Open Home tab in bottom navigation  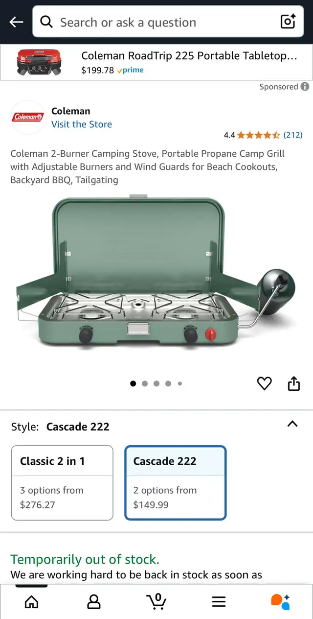click(31, 601)
